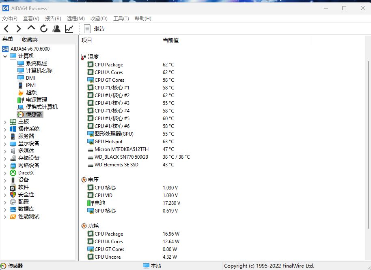Open the 查看(V) menu
The height and width of the screenshot is (270, 371).
click(x=31, y=18)
